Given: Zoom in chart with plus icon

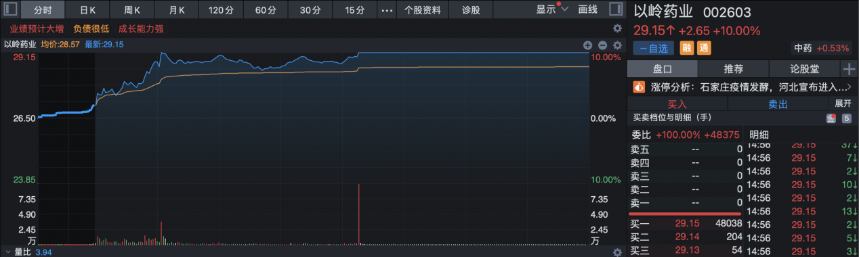Looking at the screenshot, I should coord(588,45).
